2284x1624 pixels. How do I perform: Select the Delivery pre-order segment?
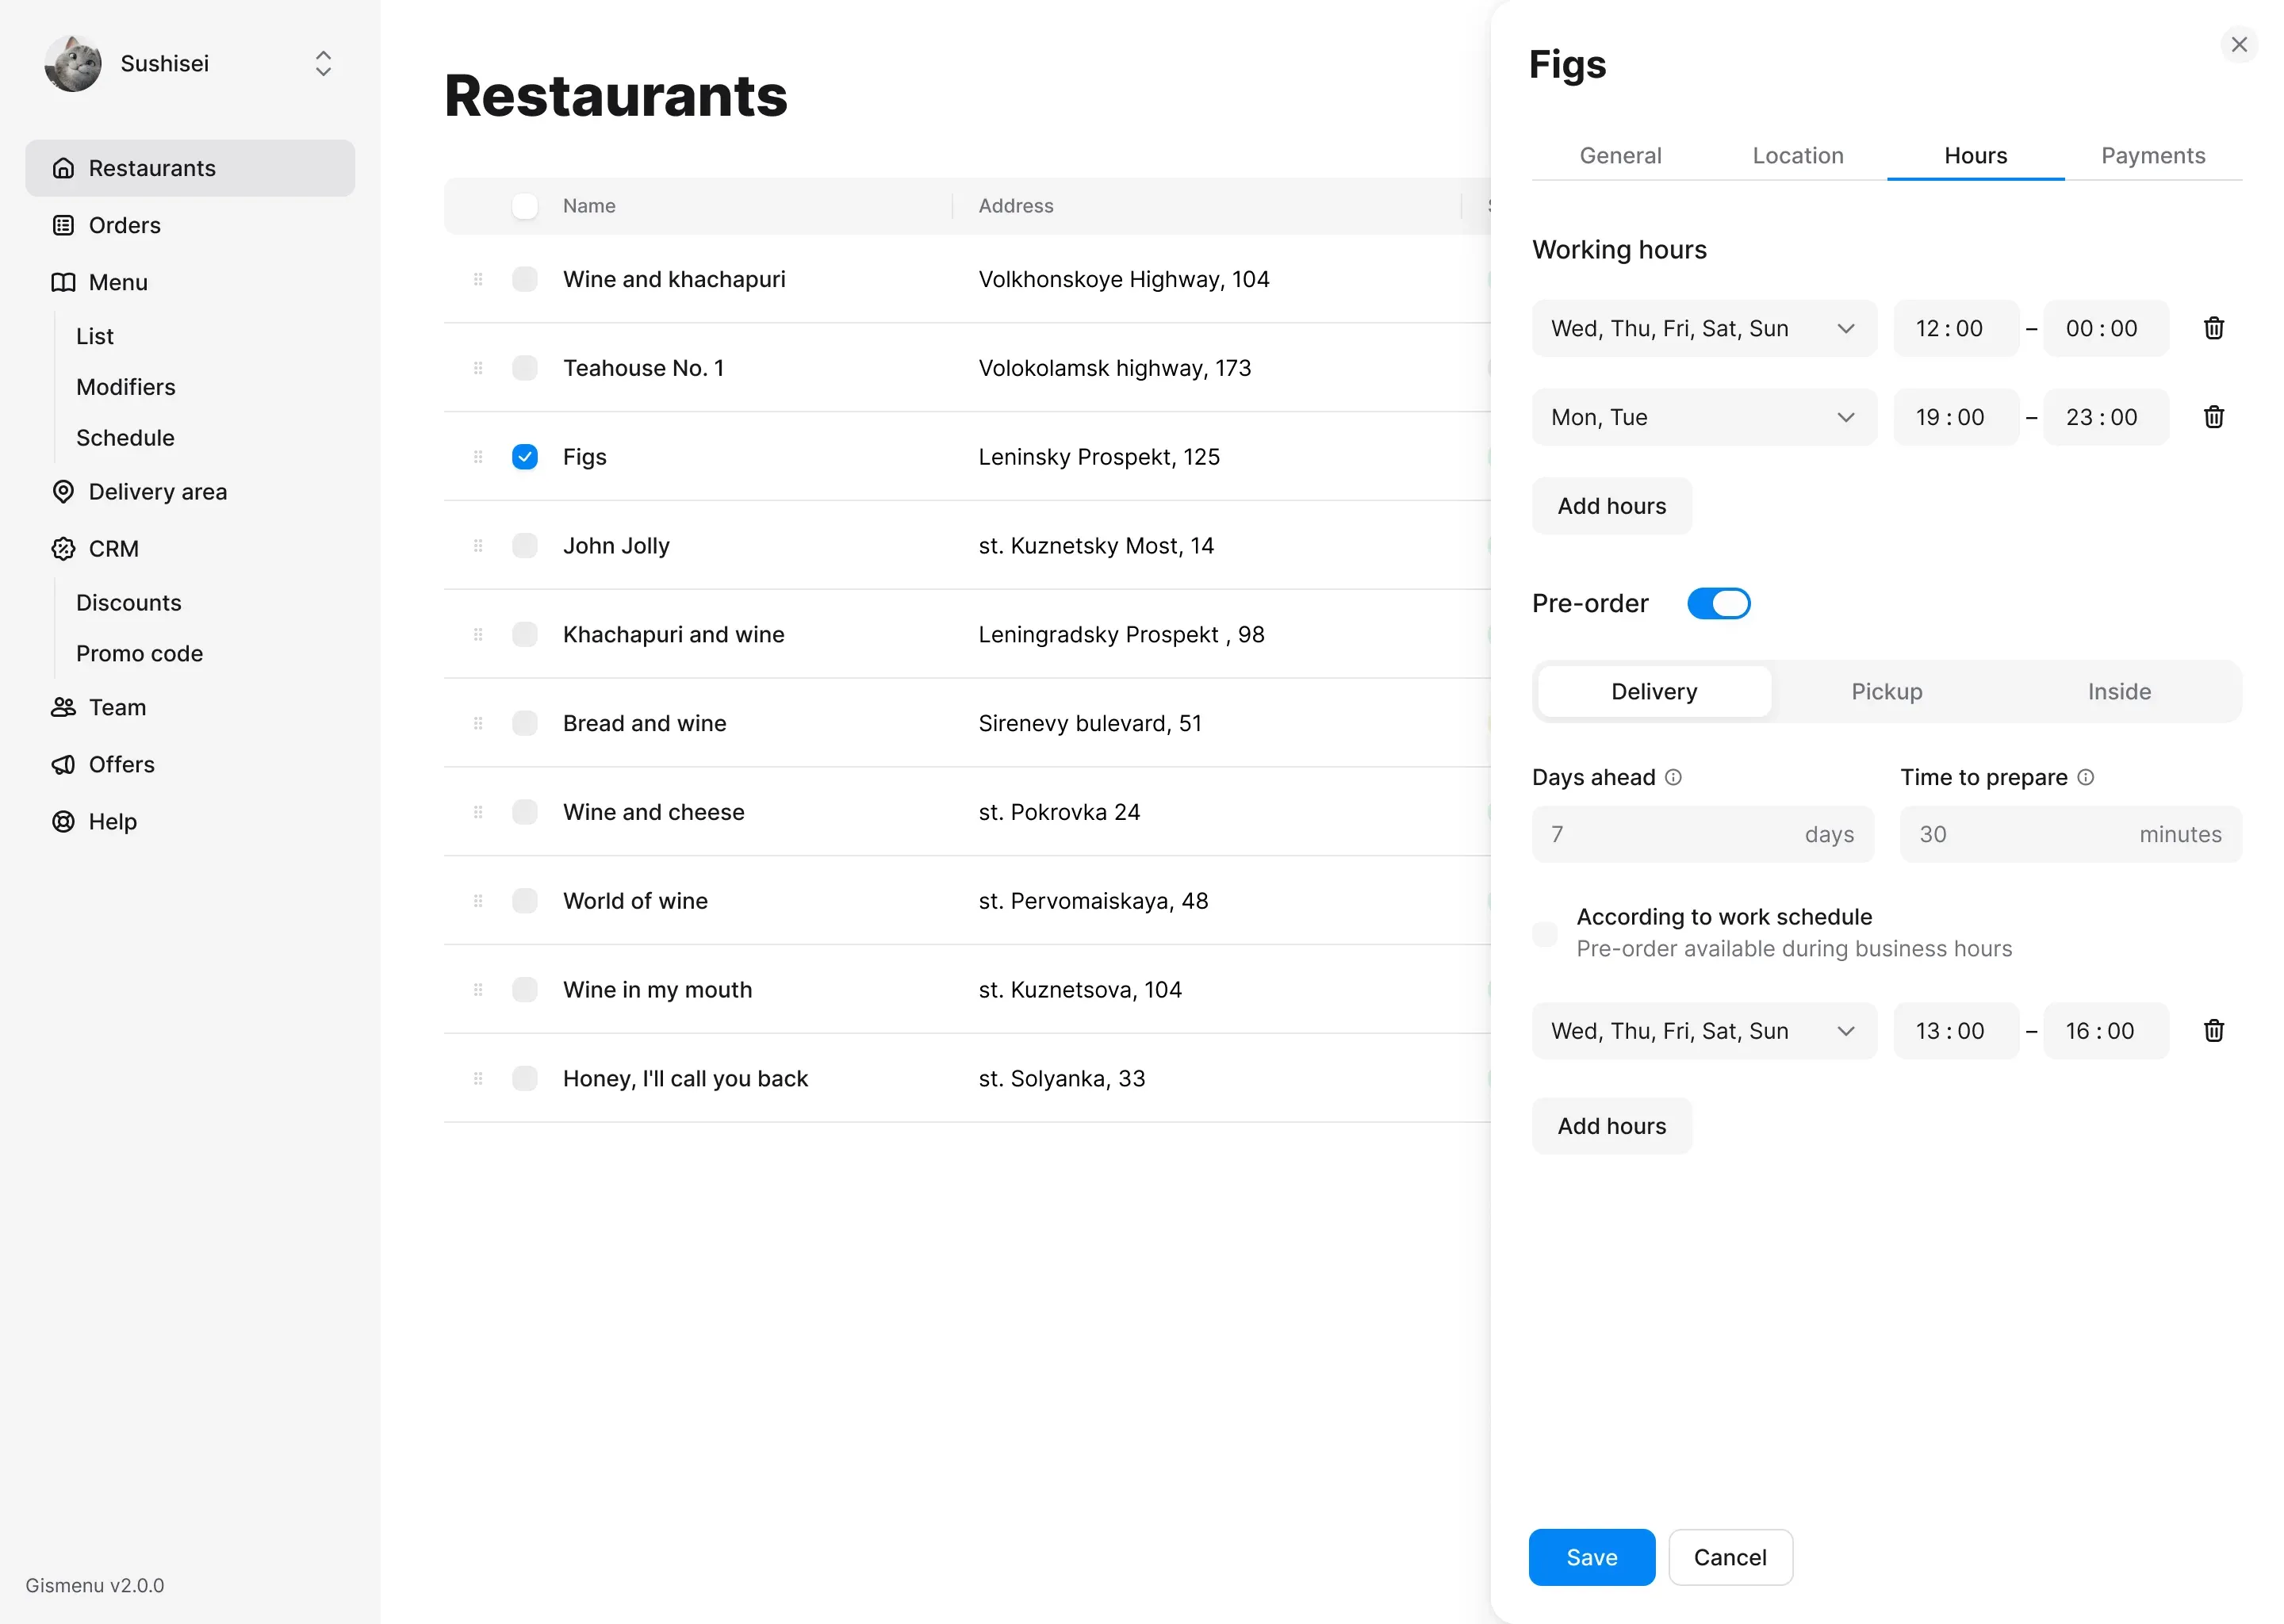pyautogui.click(x=1654, y=691)
